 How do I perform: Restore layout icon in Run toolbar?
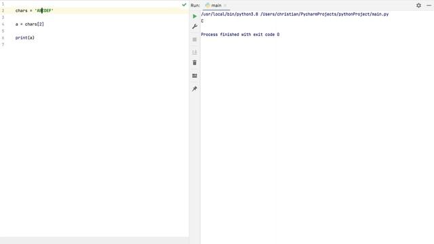point(195,76)
